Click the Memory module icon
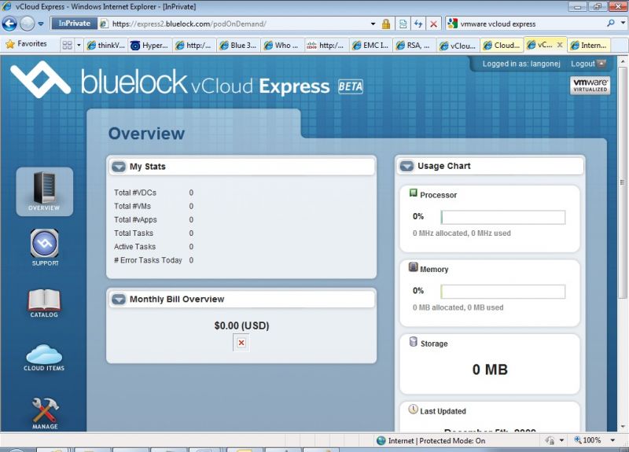Image resolution: width=629 pixels, height=452 pixels. tap(414, 267)
